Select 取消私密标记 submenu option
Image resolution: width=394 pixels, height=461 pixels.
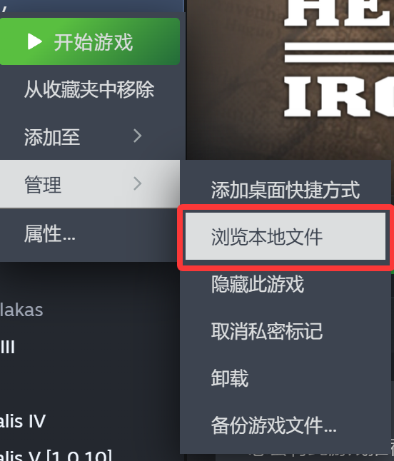pyautogui.click(x=286, y=331)
